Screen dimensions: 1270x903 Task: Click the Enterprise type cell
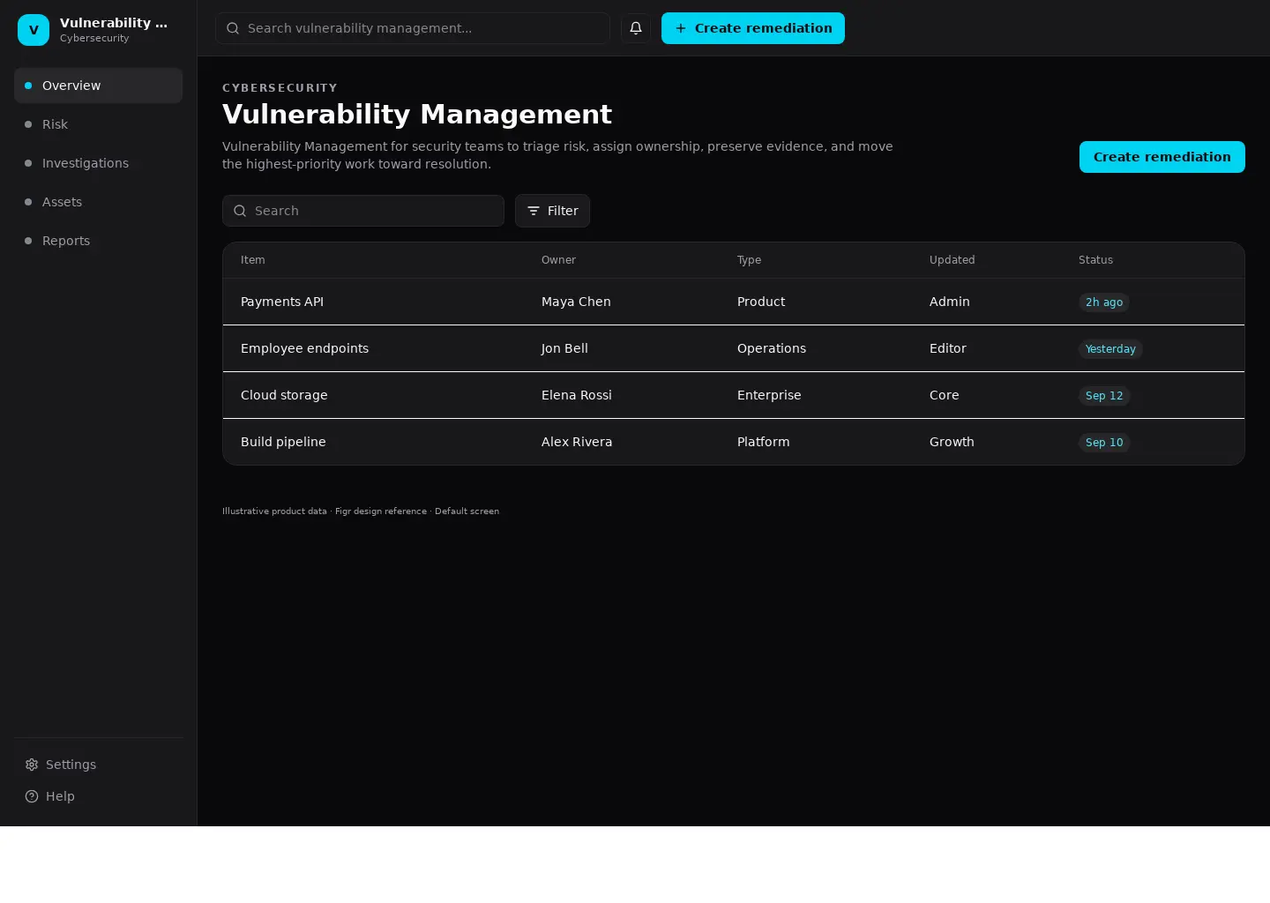coord(769,395)
